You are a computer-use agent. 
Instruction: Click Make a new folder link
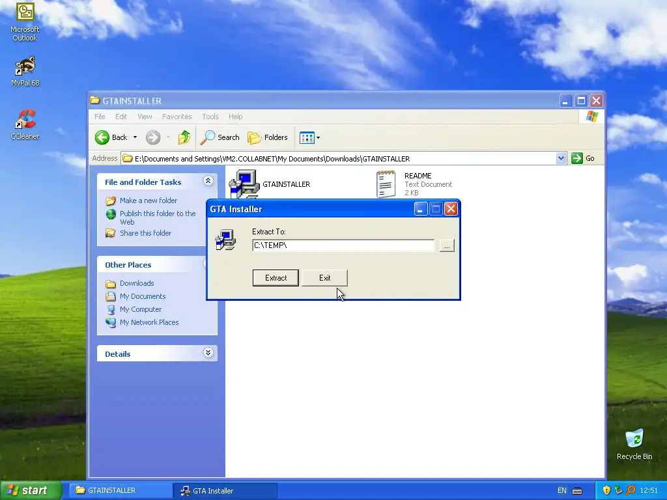[x=148, y=201]
